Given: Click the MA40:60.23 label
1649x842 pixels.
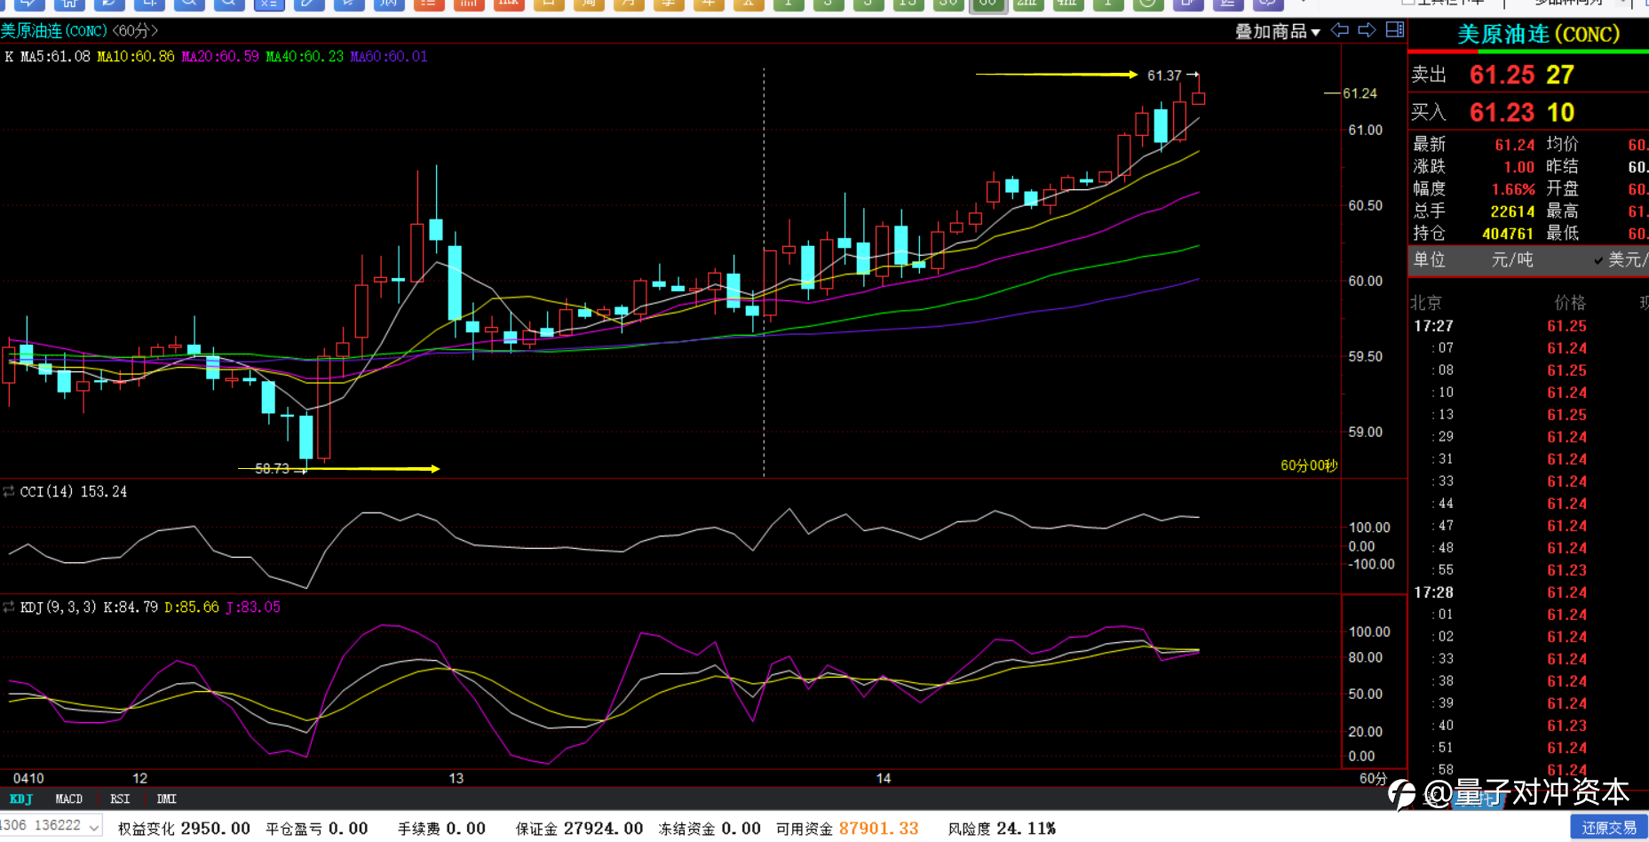Looking at the screenshot, I should click(305, 57).
